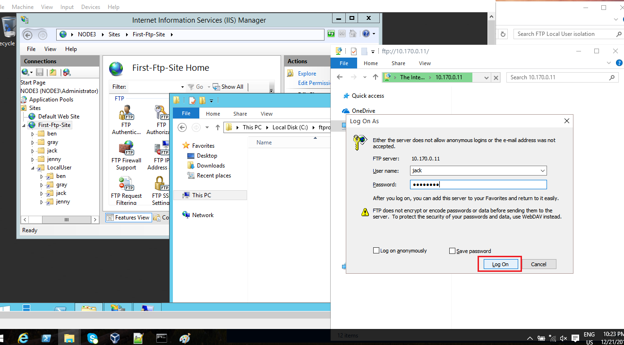Open the Recycle Bin desktop icon
The width and height of the screenshot is (624, 345).
tap(8, 32)
